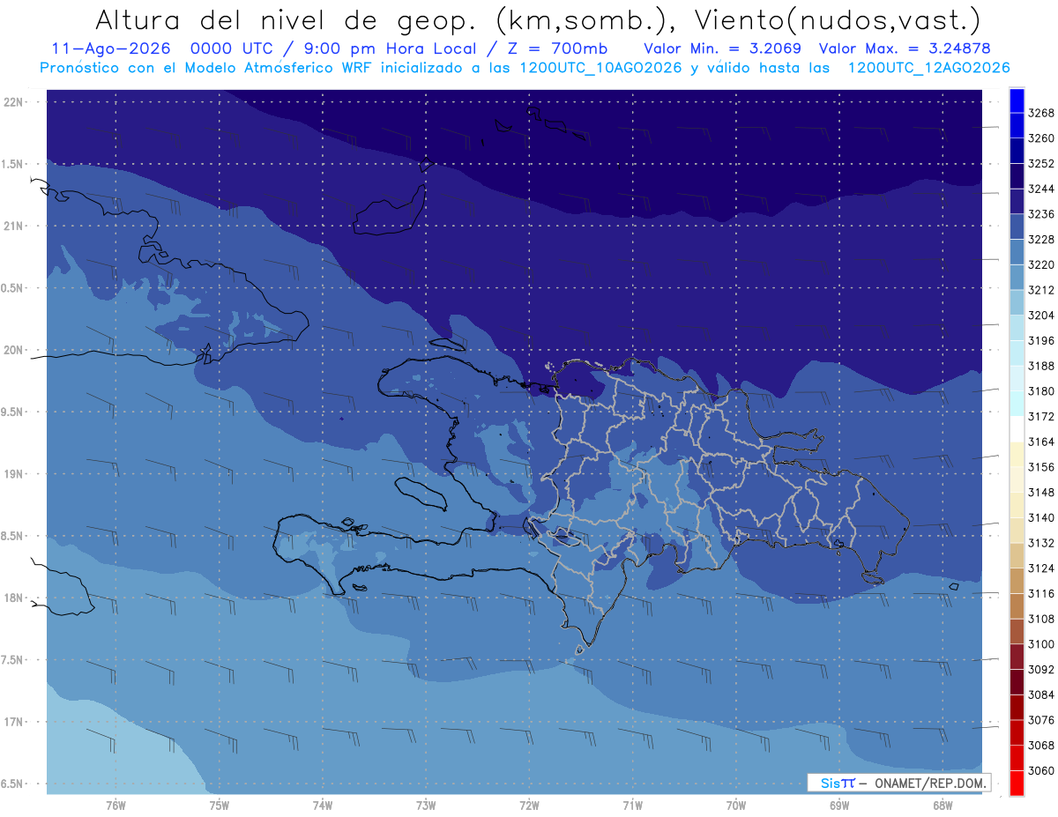Click the 3228 legend value
This screenshot has width=1058, height=817.
pyautogui.click(x=1041, y=239)
